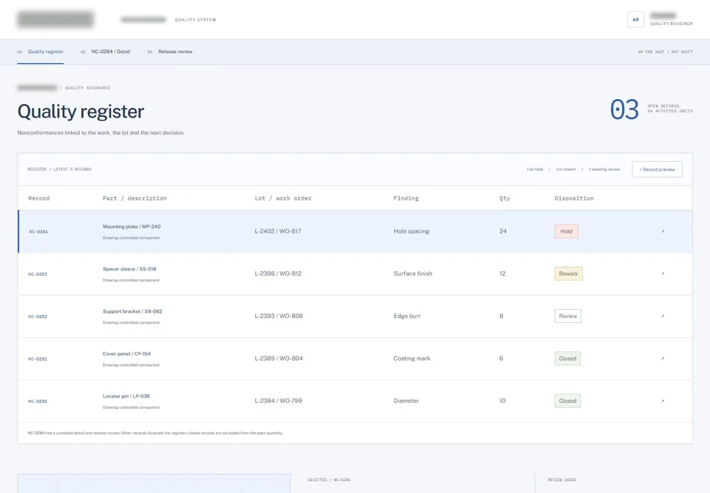Click the 'Edge burr' finding
The height and width of the screenshot is (493, 710).
coord(407,316)
